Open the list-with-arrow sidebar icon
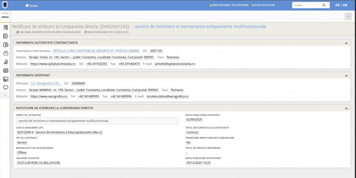The width and height of the screenshot is (356, 178). 5,36
